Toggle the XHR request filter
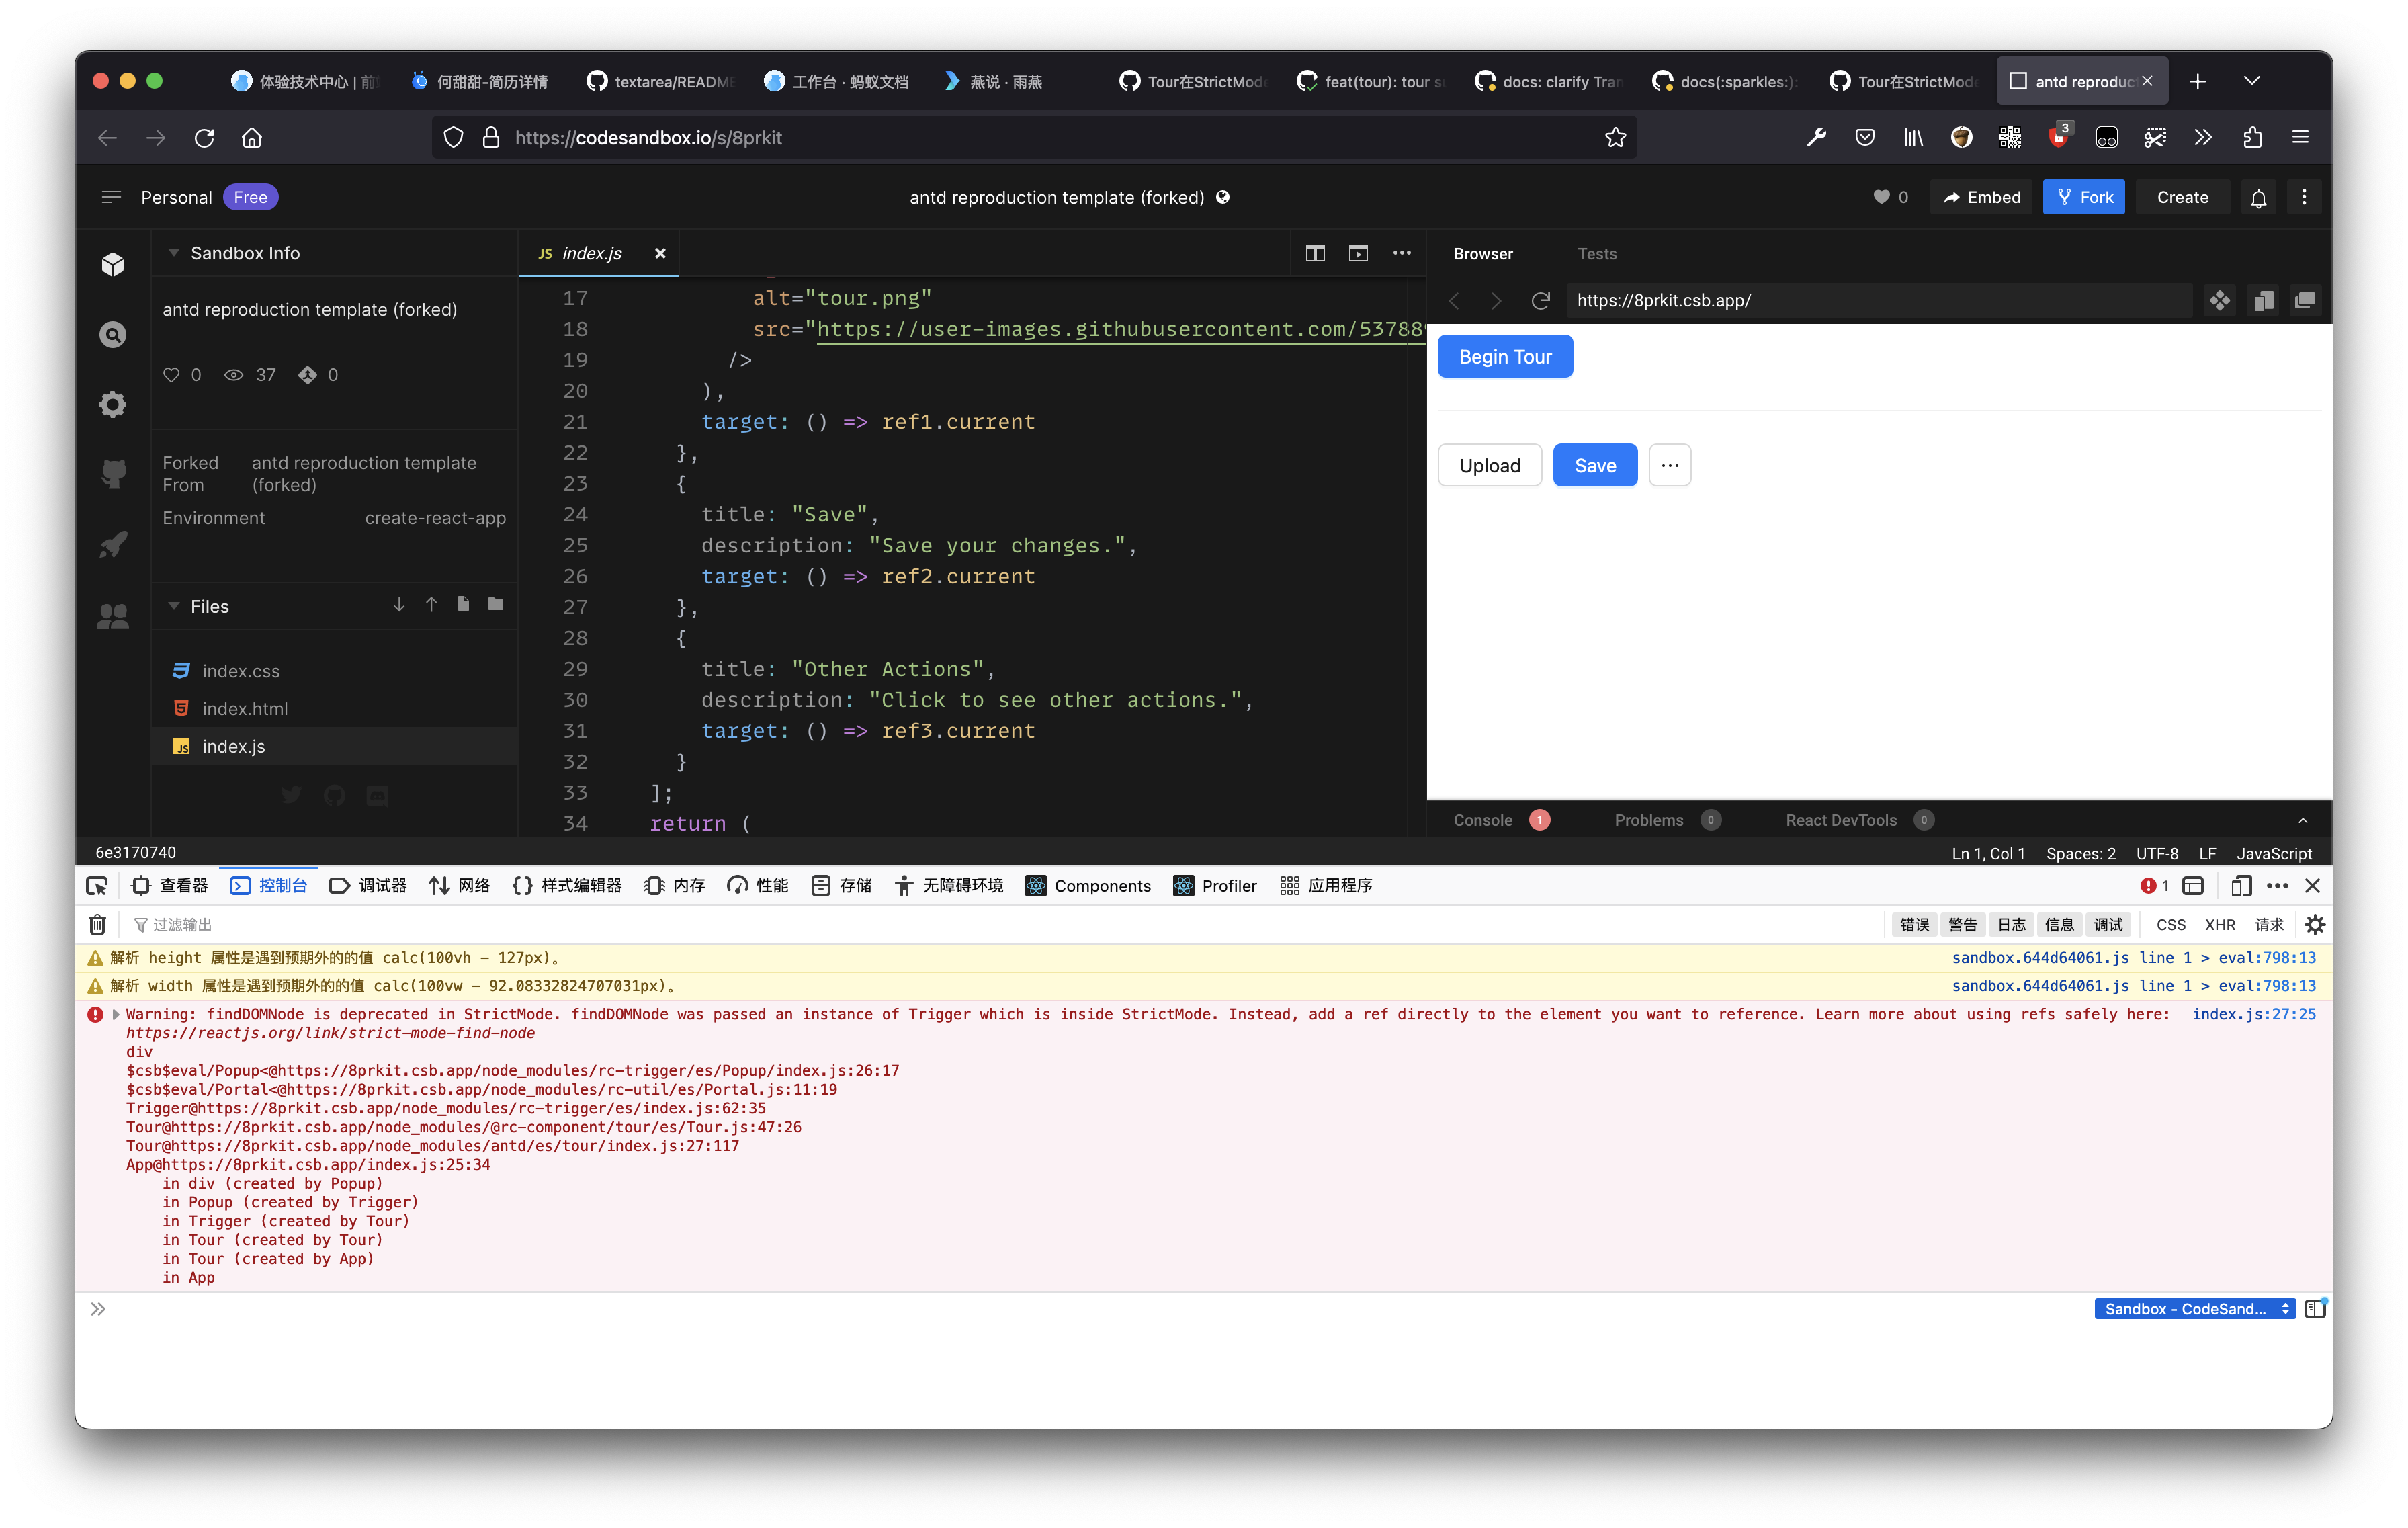This screenshot has height=1528, width=2408. (2220, 924)
